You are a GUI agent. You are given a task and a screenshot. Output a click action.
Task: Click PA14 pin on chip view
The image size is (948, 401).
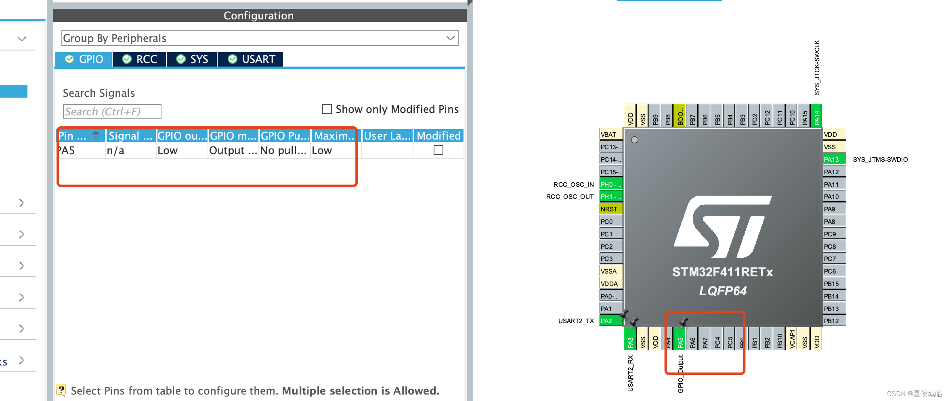(816, 115)
